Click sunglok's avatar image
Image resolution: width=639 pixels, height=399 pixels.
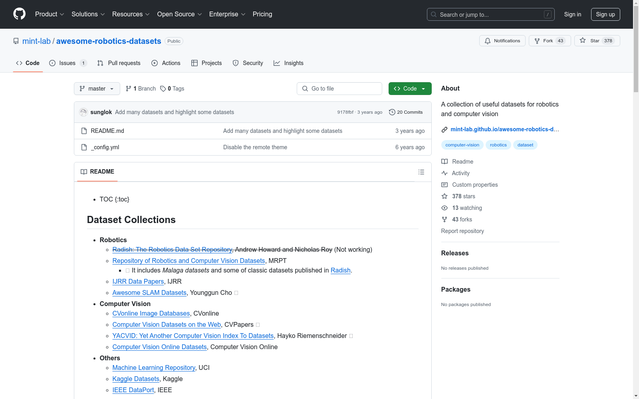pyautogui.click(x=83, y=112)
